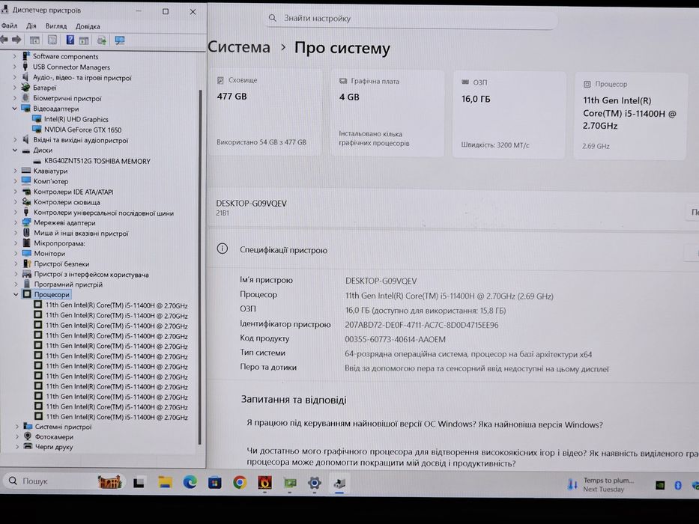Viewport: 699px width, 524px height.
Task: Select Intel(R) UHD Graphics device
Action: [76, 119]
